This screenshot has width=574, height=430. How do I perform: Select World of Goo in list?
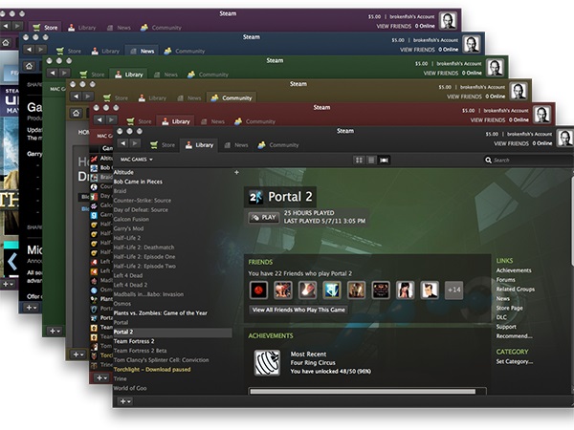point(130,388)
